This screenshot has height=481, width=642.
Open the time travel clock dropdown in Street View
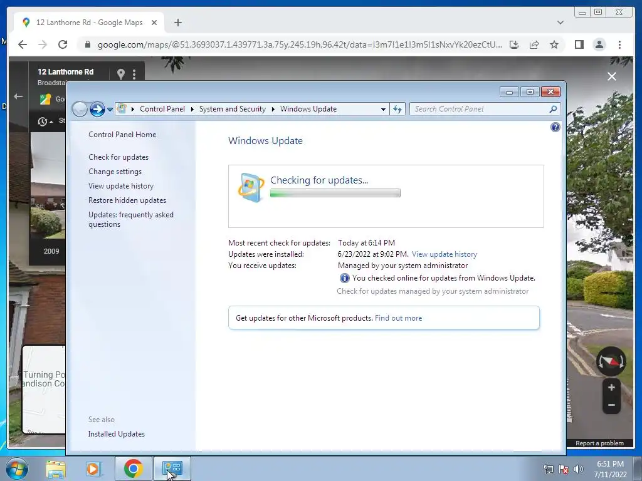[x=45, y=122]
